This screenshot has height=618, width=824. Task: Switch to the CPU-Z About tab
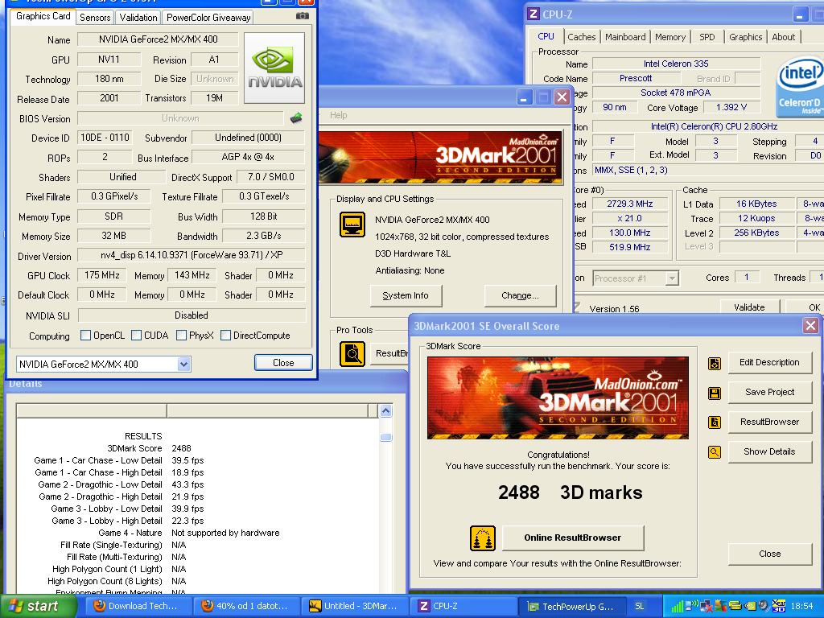click(783, 37)
